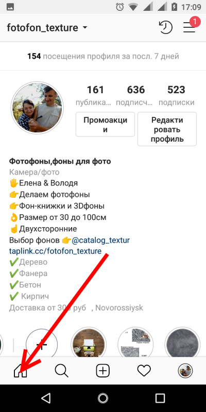Tap the Home icon in bottom navigation
Image resolution: width=206 pixels, height=412 pixels.
(21, 371)
